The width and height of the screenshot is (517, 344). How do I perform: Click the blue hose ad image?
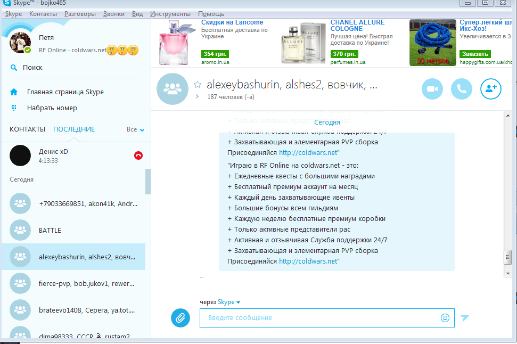click(x=432, y=43)
